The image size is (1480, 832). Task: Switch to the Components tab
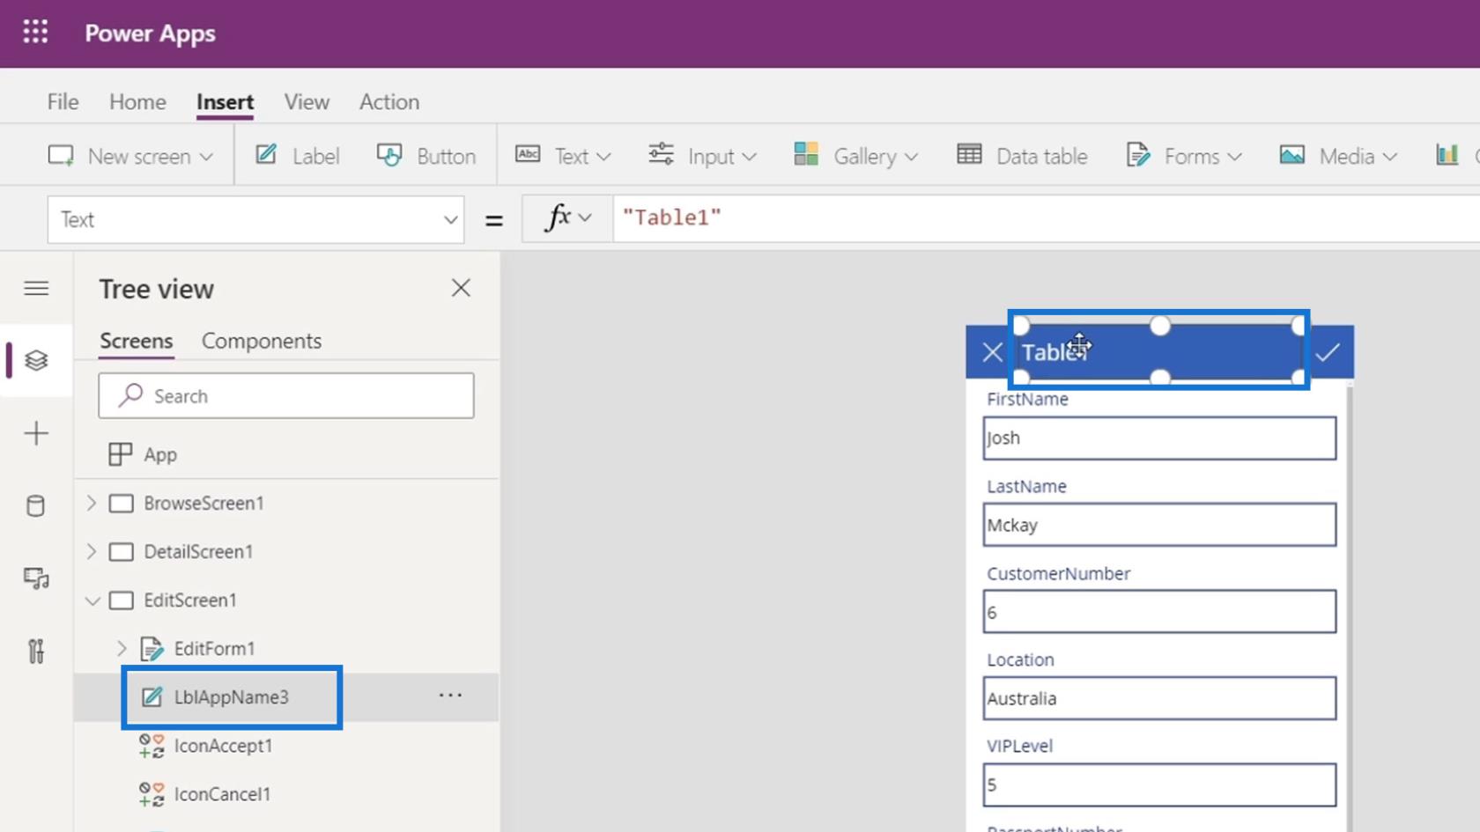(x=262, y=342)
